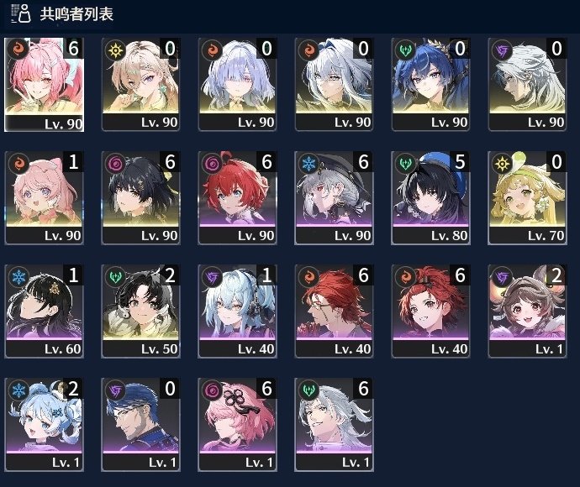This screenshot has width=580, height=487.
Task: Click the fusion element icon on pink-haired Lv. 90 card with 6
Action: (18, 50)
